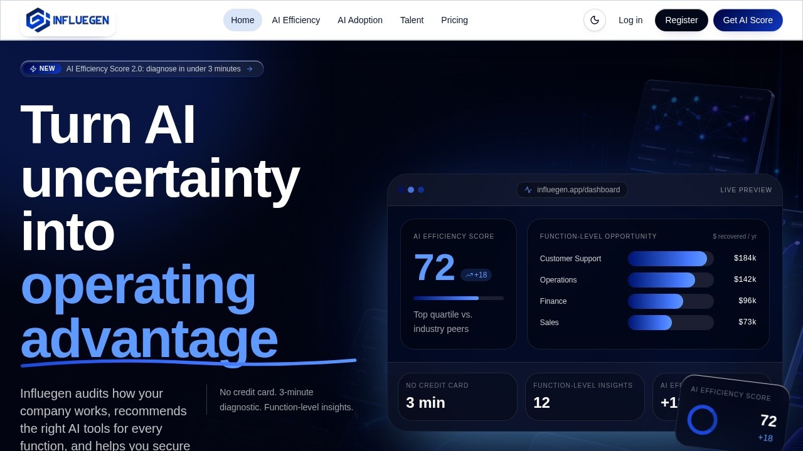This screenshot has width=803, height=451.
Task: Click the $73k value
Action: [x=747, y=323]
